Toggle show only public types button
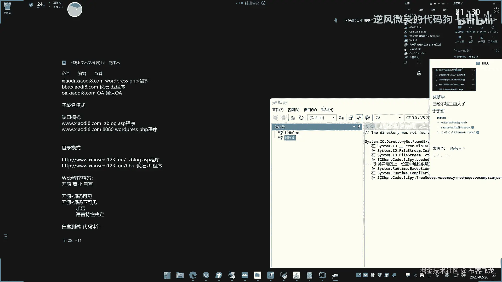This screenshot has width=502, height=282. 359,118
